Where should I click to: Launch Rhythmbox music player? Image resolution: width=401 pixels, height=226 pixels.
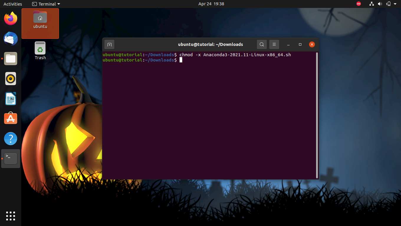[11, 79]
